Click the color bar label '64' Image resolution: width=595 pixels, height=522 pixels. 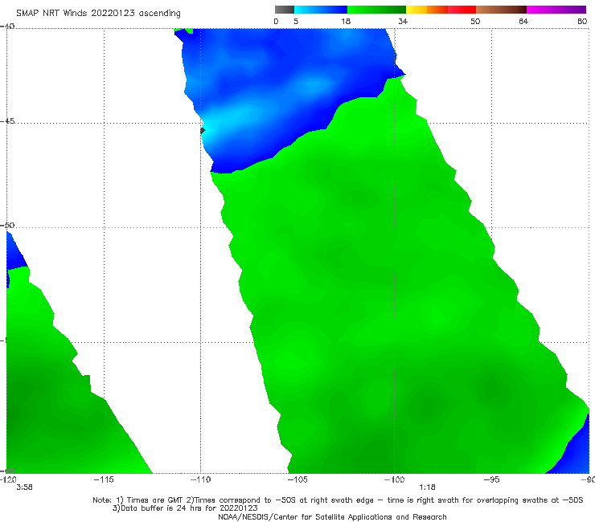point(523,22)
